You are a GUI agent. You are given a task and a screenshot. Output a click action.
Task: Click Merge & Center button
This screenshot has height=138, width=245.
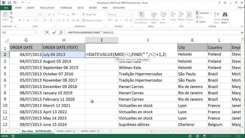click(x=92, y=20)
